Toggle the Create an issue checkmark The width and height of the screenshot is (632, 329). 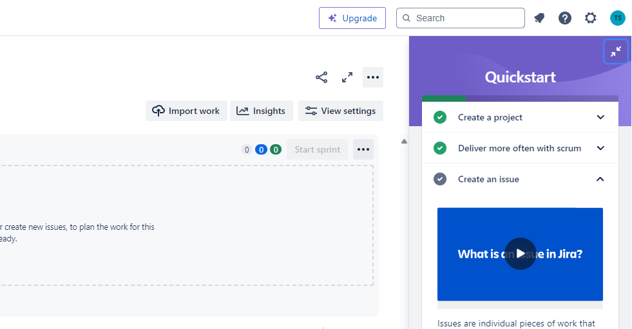[x=440, y=179]
